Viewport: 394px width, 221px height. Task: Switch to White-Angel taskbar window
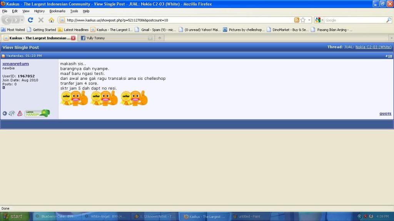[x=106, y=216]
